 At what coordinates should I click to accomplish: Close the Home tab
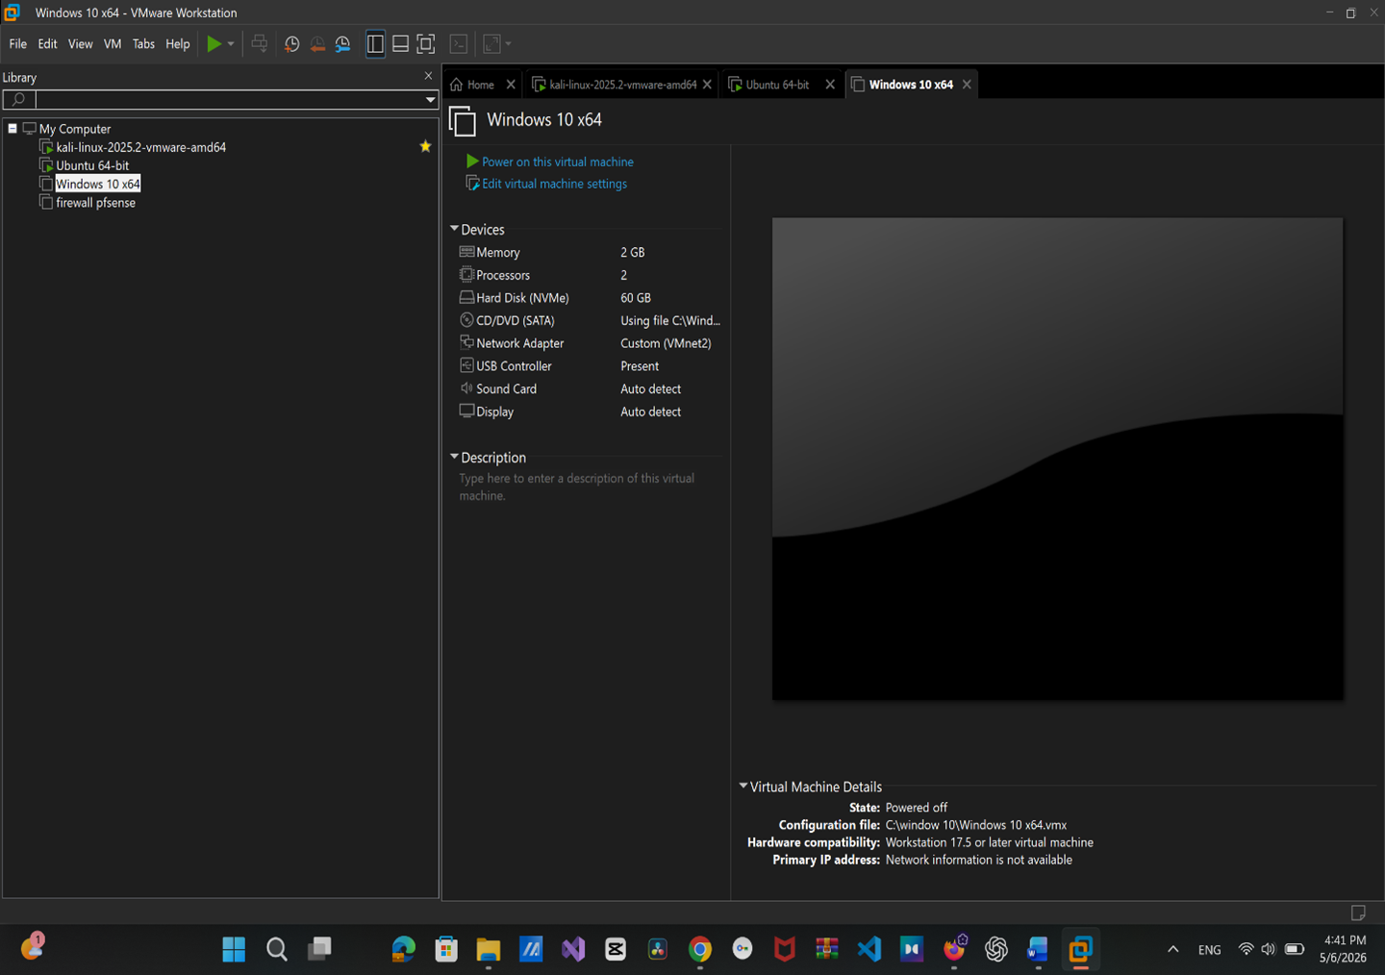click(511, 85)
